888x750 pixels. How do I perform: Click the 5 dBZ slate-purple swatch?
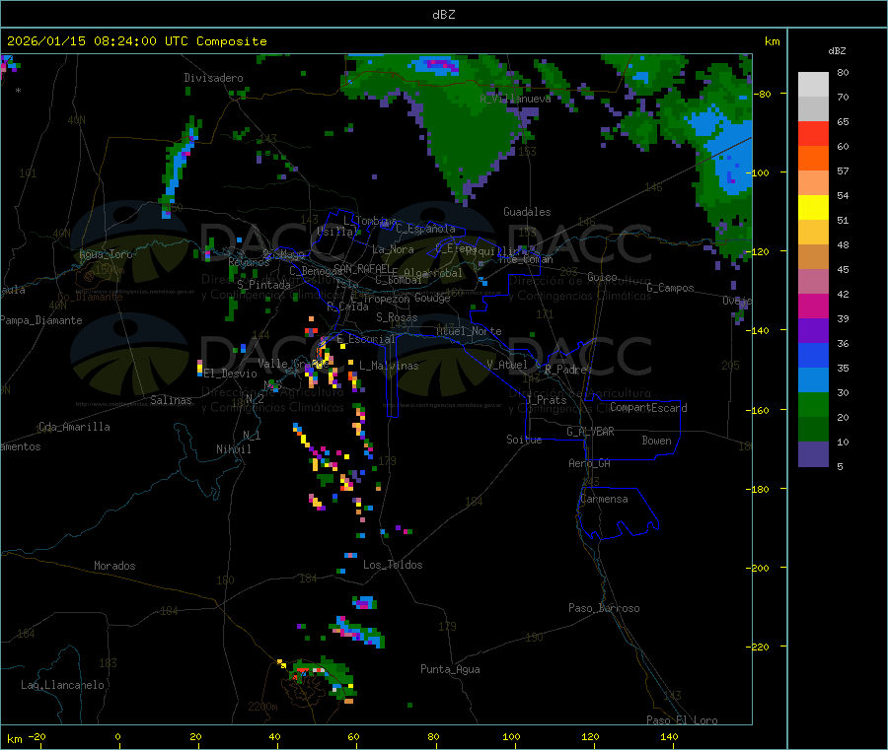click(x=813, y=454)
